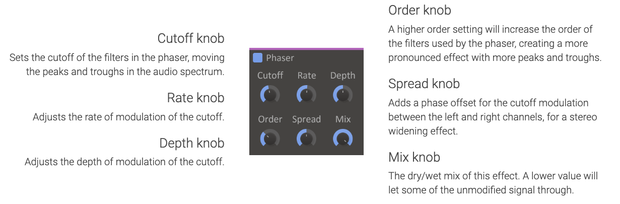Click the Rate label above its knob
Viewport: 620px width, 204px height.
pos(307,76)
